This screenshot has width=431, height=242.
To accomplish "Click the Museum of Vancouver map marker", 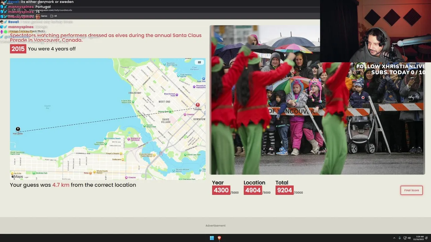I will tap(128, 138).
